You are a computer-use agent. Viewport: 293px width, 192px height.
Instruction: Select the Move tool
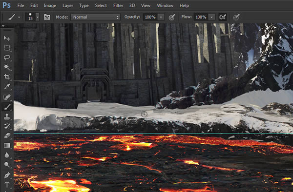click(7, 38)
